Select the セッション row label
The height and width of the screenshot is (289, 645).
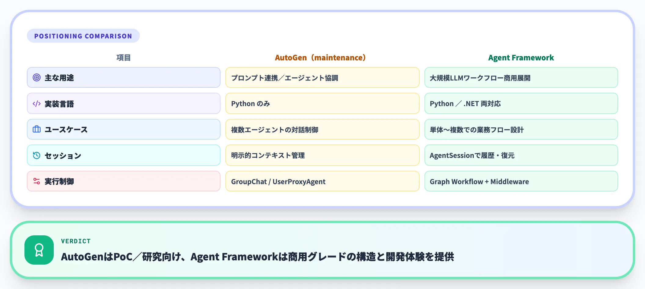[x=124, y=155]
